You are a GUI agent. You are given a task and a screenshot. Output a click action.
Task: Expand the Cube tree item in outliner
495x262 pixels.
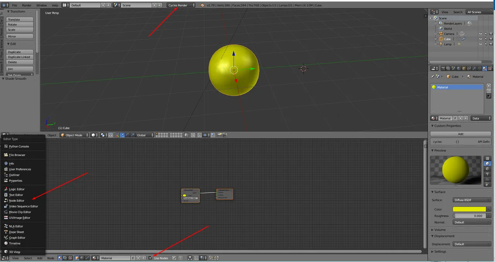click(436, 39)
